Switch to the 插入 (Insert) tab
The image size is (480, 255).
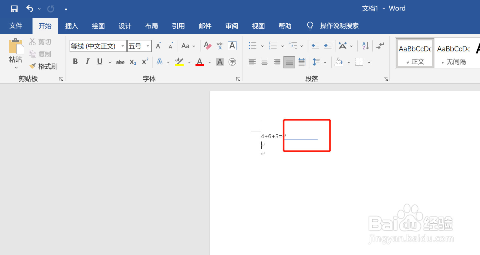pos(72,26)
